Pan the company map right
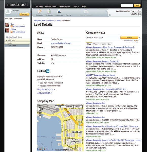The height and width of the screenshot is (152, 147). point(41,109)
